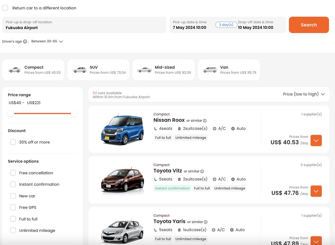Viewport: 335px width, 245px height.
Task: Open the Driver's age Between 30-65 dropdown
Action: tap(47, 41)
